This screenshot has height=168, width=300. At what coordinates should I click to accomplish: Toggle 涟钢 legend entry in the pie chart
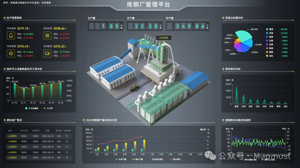pos(269,45)
